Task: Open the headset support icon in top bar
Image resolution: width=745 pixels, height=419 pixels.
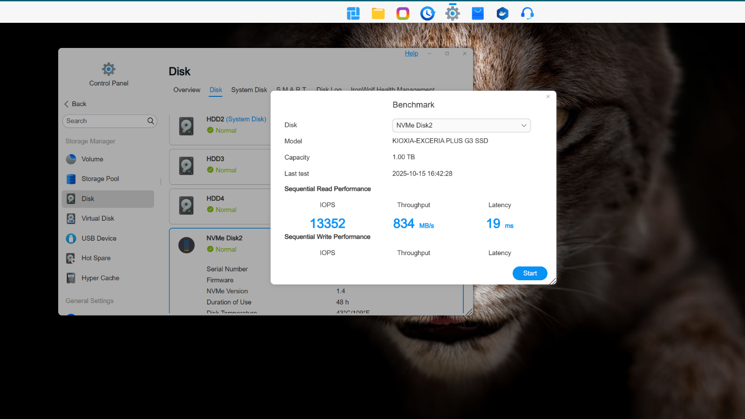Action: (x=527, y=14)
